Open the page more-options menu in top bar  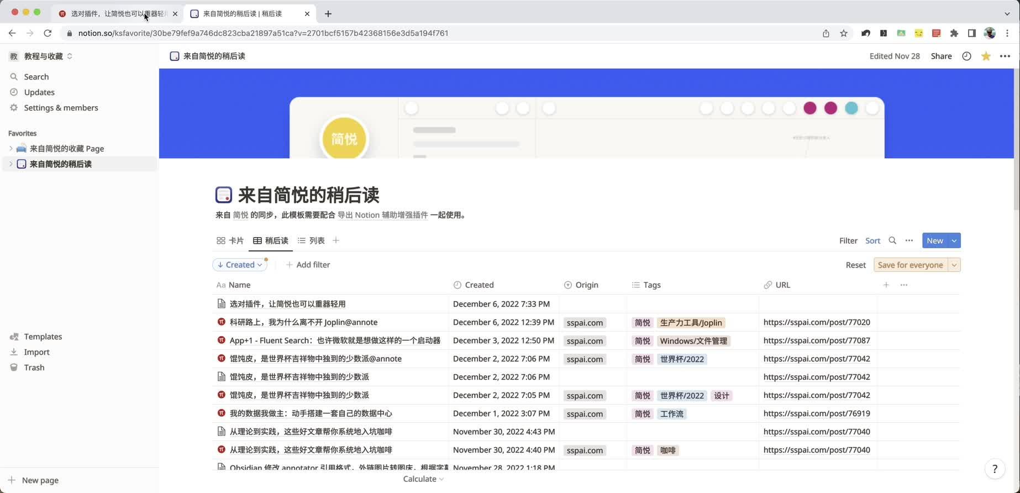click(x=1005, y=56)
